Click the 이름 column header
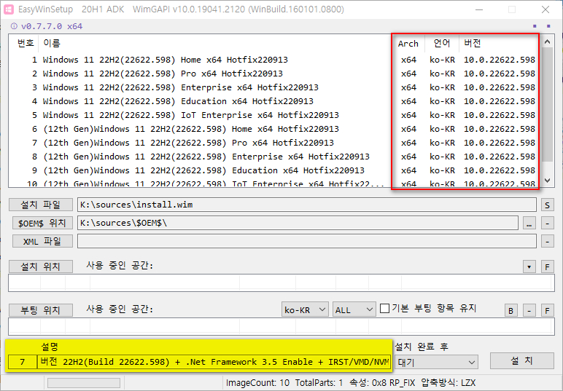Screen dimensions: 563x391 [214, 43]
